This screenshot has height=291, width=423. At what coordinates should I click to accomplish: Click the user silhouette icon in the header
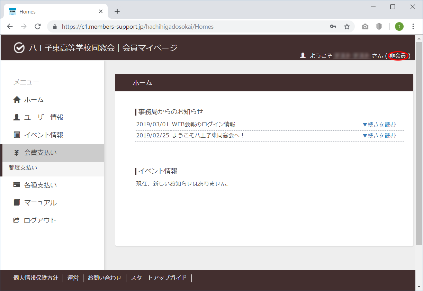coord(303,55)
